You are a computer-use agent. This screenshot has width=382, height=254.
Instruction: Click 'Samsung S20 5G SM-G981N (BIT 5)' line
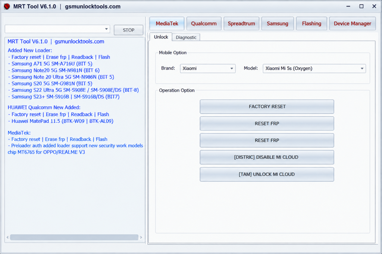pos(50,84)
